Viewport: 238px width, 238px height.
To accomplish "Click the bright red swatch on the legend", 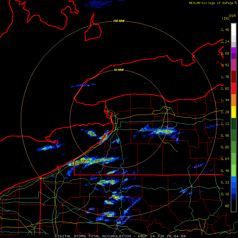I will click(x=234, y=88).
